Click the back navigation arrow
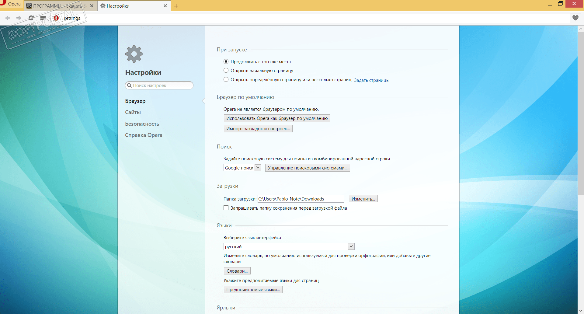 [8, 18]
